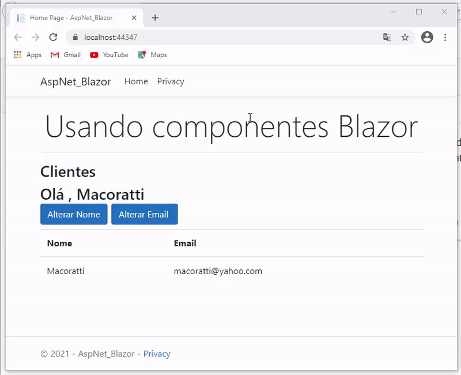The height and width of the screenshot is (375, 461).
Task: Click the Olá , Macoratti heading
Action: 92,194
